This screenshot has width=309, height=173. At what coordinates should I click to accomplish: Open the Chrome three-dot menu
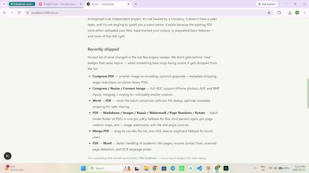[x=304, y=13]
